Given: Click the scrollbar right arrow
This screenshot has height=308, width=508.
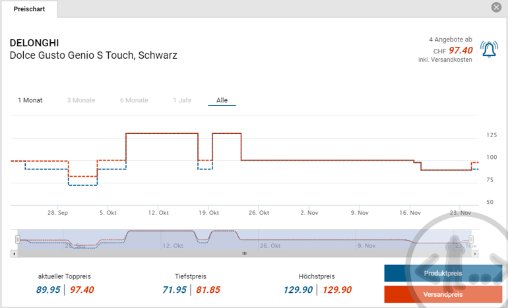Looking at the screenshot, I should click(475, 253).
